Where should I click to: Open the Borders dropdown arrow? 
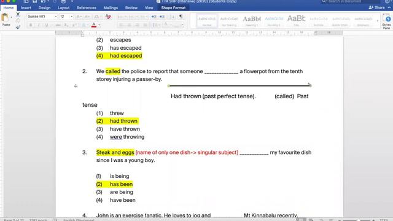tap(182, 25)
